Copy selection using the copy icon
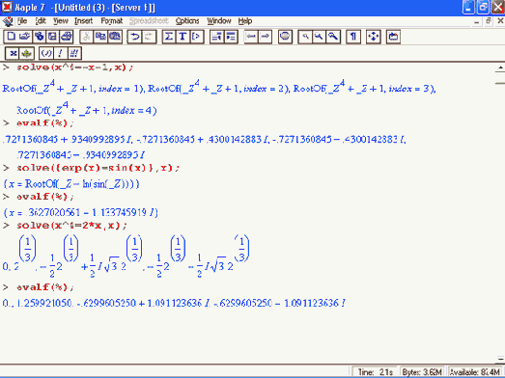This screenshot has width=505, height=378. [100, 37]
